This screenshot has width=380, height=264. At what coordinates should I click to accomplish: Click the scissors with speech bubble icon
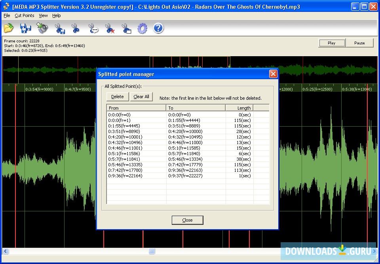tap(93, 28)
